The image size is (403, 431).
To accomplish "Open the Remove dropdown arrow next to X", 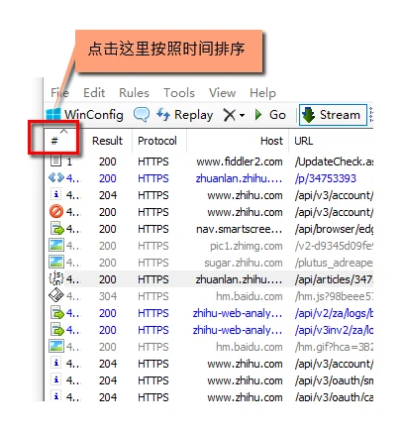I will tap(242, 115).
